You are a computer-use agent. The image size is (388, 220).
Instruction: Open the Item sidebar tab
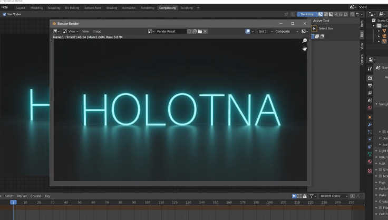click(362, 24)
